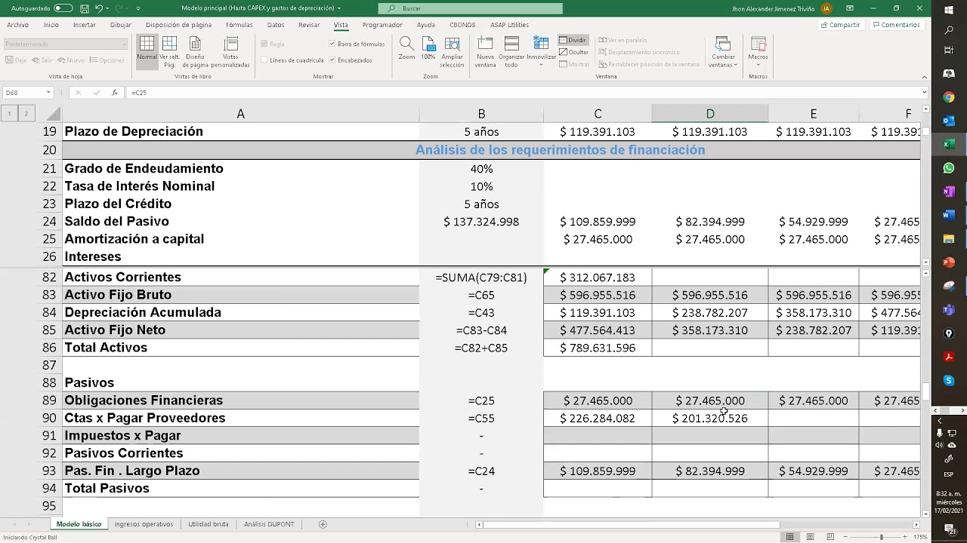Switch to Diseño de página view
Screen dimensions: 967x543
[x=195, y=51]
